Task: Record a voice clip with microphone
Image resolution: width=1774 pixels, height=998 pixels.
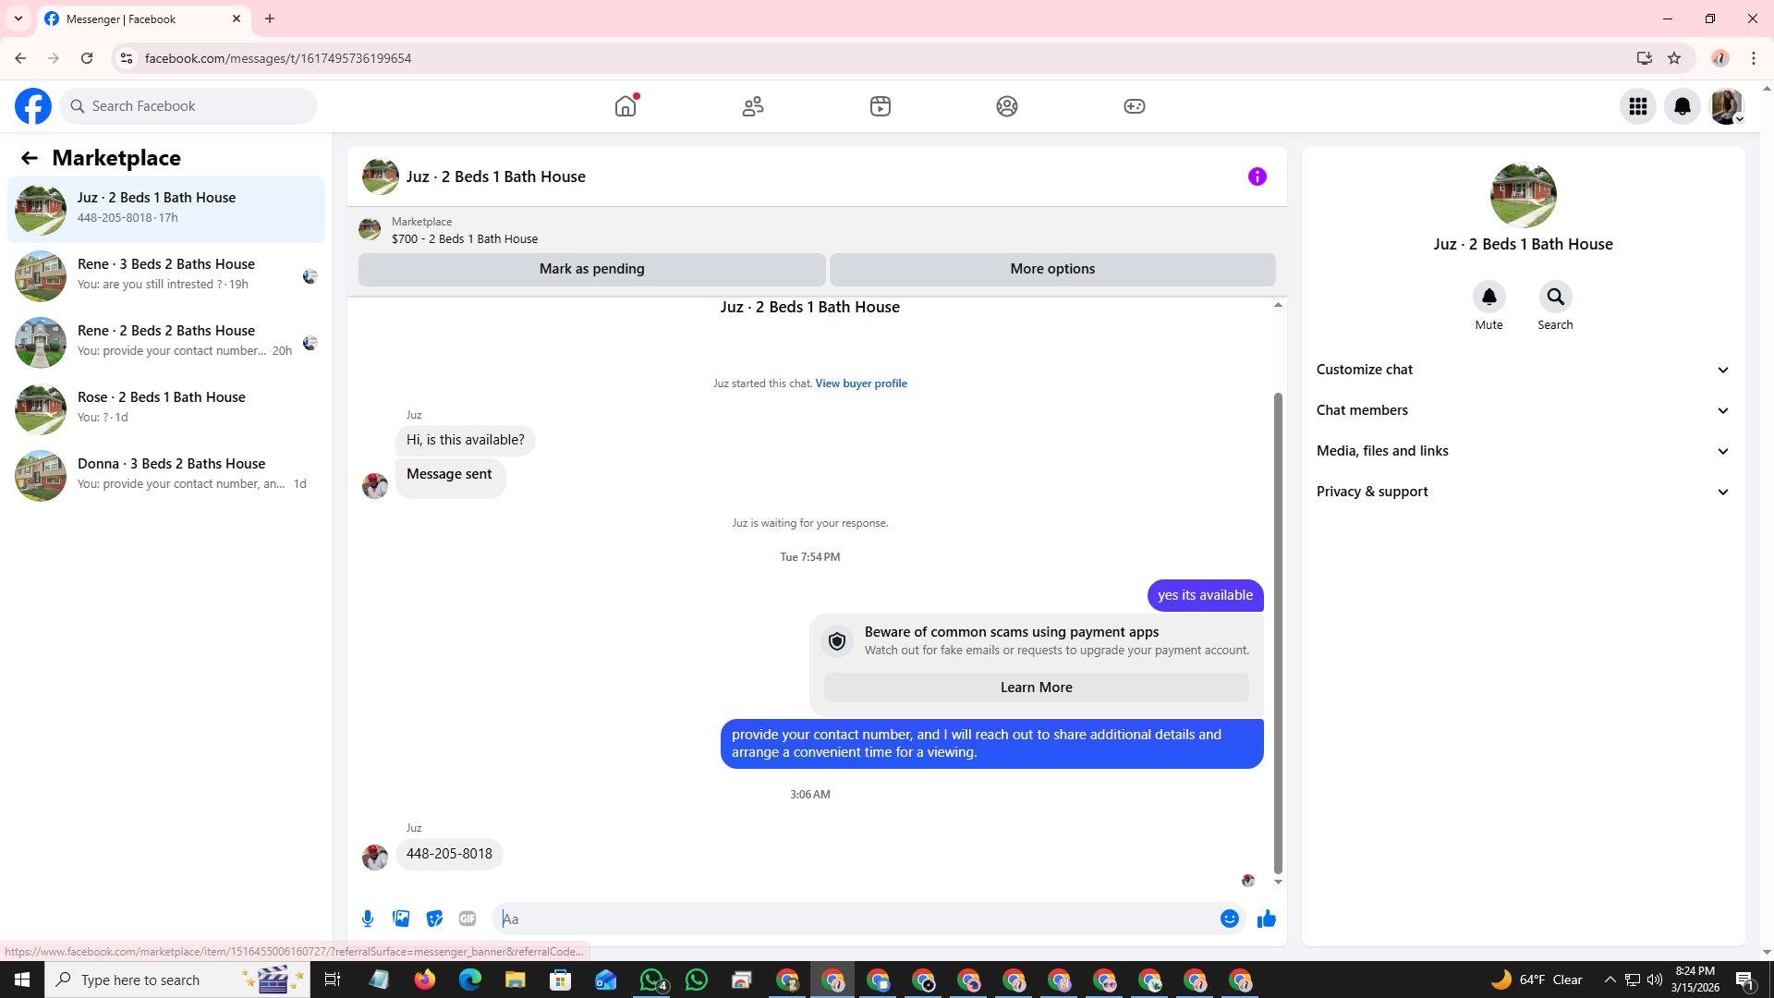Action: coord(368,919)
